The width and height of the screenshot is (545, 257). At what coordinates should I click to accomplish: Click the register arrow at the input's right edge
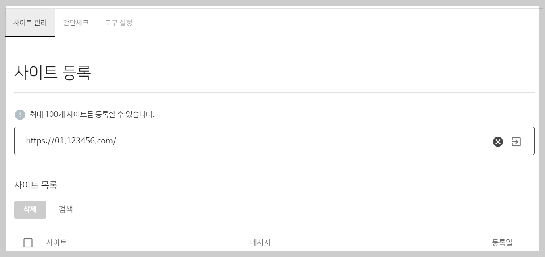point(516,141)
